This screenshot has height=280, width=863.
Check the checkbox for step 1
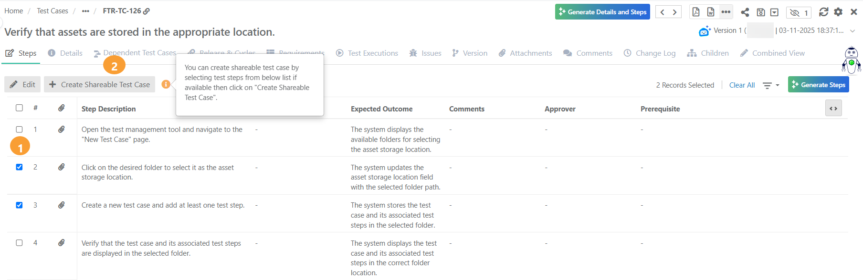coord(19,129)
